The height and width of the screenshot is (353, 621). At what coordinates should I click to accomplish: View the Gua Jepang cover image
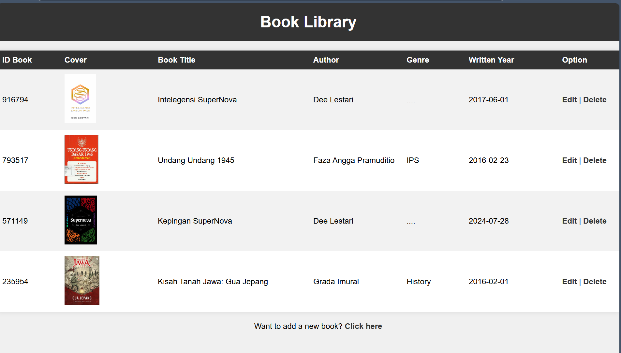(81, 280)
